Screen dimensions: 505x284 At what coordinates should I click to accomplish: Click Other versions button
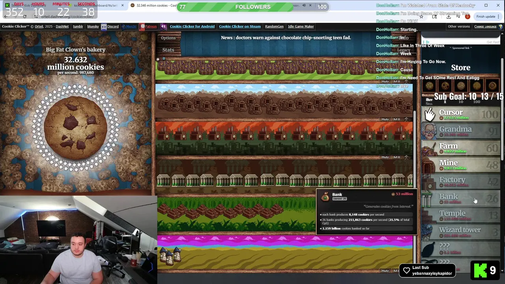tap(459, 26)
